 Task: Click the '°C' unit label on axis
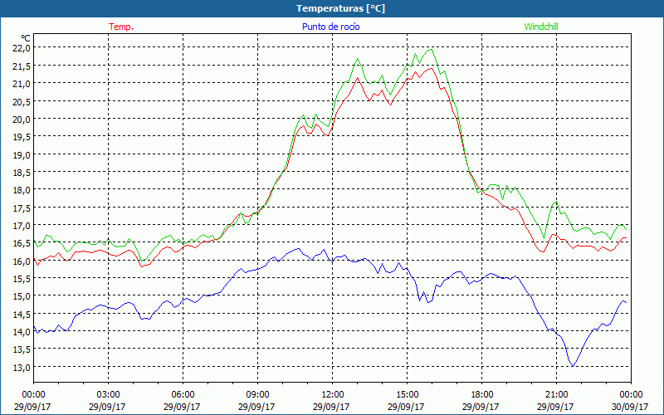pos(26,38)
